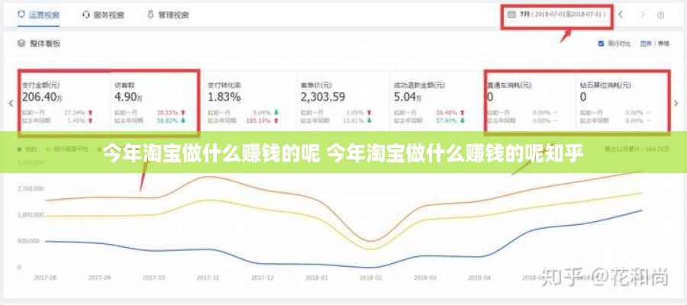
Task: Switch to 表格 table view
Action: [x=663, y=43]
